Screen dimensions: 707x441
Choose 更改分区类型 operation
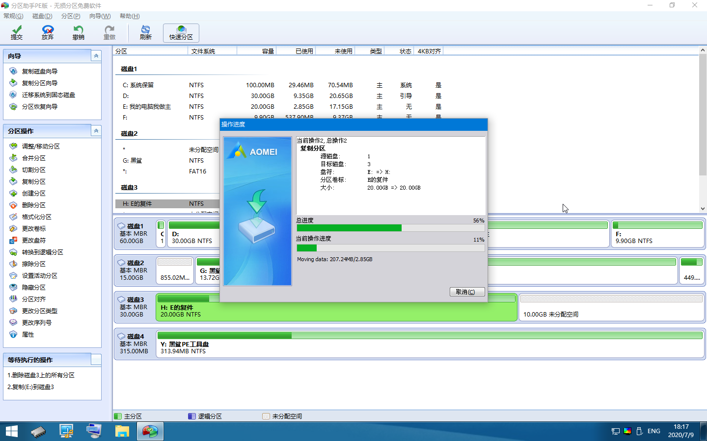pyautogui.click(x=39, y=311)
